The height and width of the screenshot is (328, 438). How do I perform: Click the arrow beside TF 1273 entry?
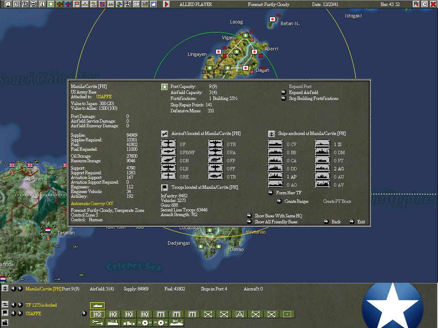click(x=19, y=305)
